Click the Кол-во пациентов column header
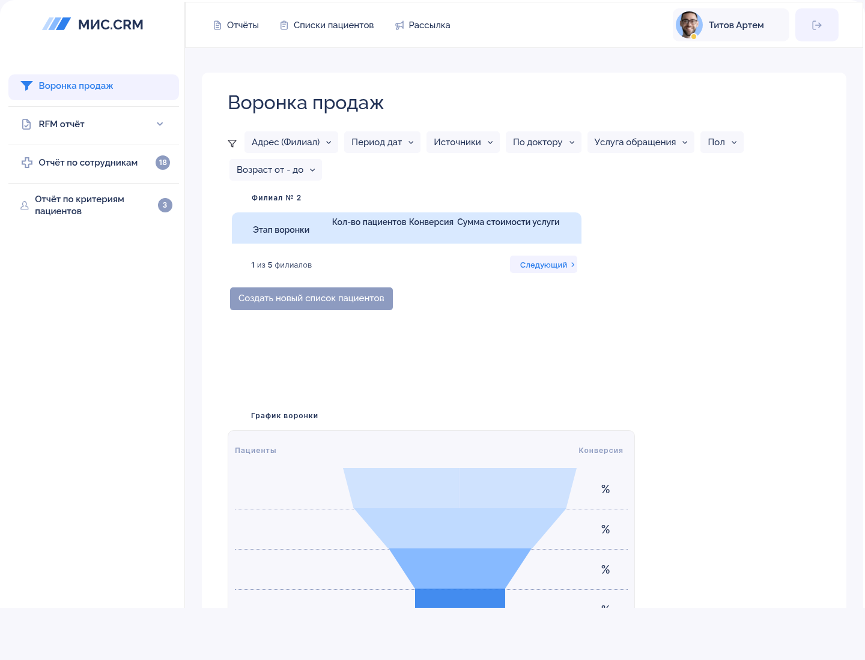865x660 pixels. click(369, 222)
